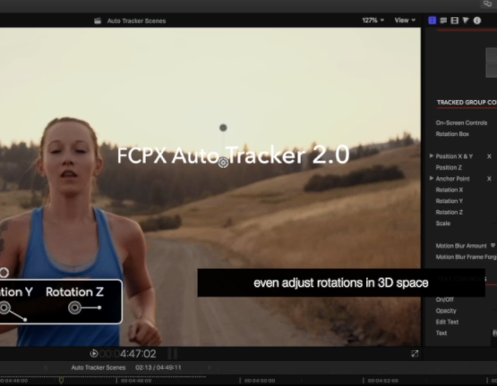Click the Opacity parameter label
Screen dimensions: 497x386
coord(446,311)
